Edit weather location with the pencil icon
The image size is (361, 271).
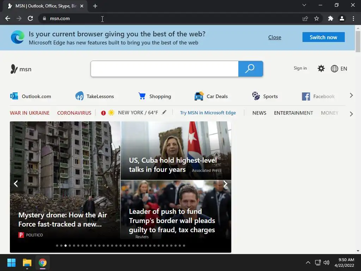pyautogui.click(x=164, y=113)
